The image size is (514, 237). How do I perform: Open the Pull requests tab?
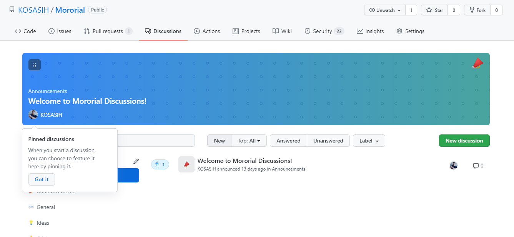108,31
